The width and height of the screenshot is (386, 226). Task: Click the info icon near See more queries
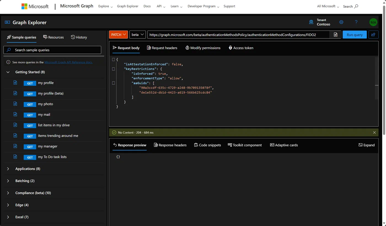pyautogui.click(x=9, y=62)
